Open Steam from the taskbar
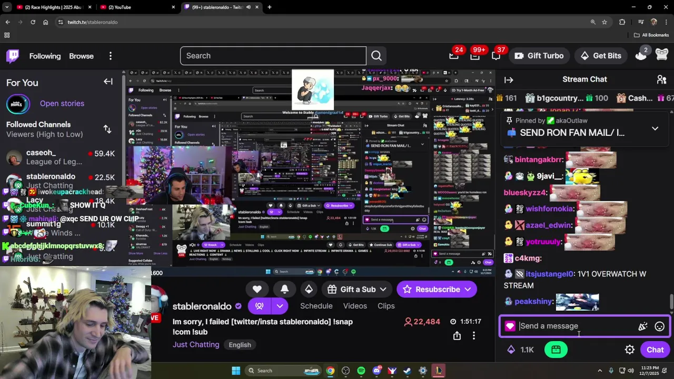The image size is (674, 379). (x=407, y=371)
